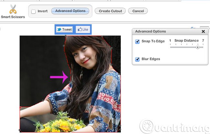Open Advanced Options button

click(x=70, y=11)
